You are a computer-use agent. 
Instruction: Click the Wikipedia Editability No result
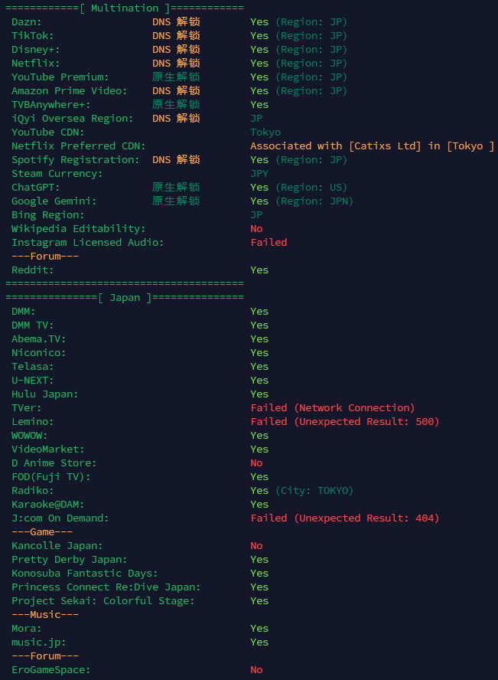pyautogui.click(x=256, y=228)
